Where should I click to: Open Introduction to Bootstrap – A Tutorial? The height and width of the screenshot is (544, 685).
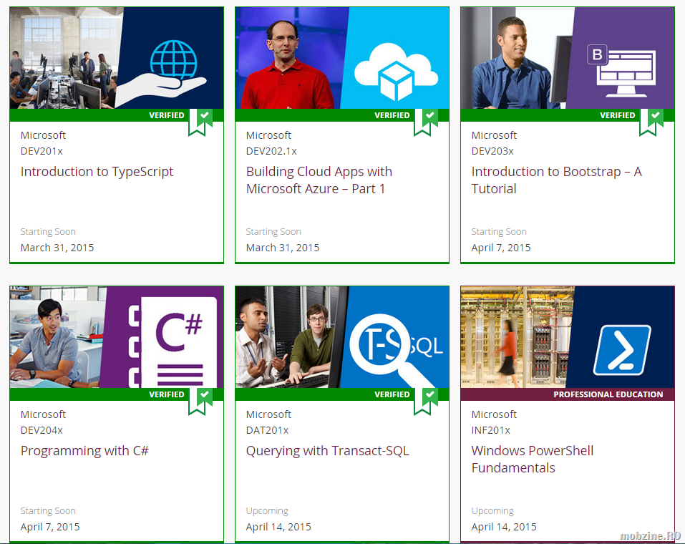point(557,180)
